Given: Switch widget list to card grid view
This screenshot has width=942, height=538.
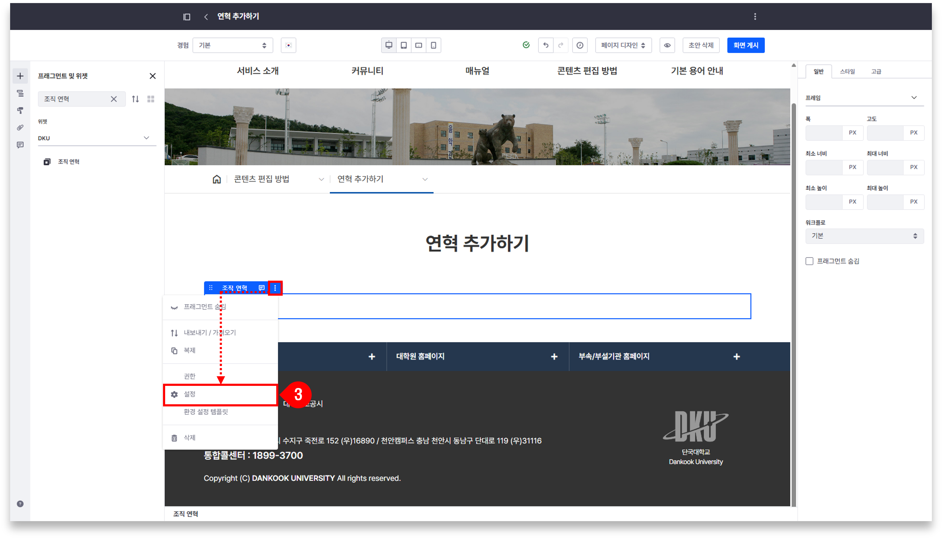Looking at the screenshot, I should 151,99.
